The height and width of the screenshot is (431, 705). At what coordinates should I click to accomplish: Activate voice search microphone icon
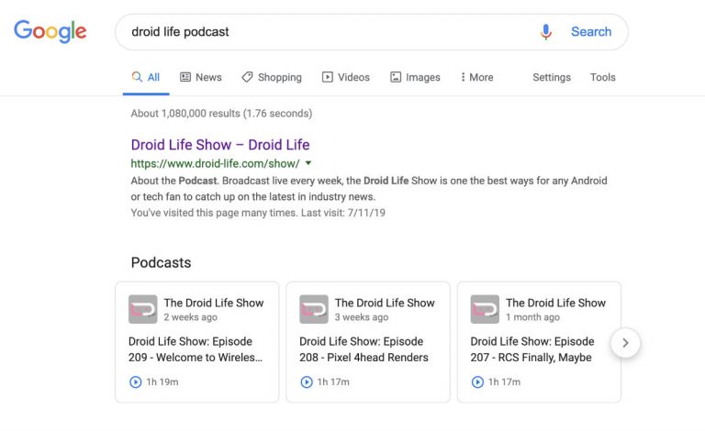pyautogui.click(x=546, y=32)
